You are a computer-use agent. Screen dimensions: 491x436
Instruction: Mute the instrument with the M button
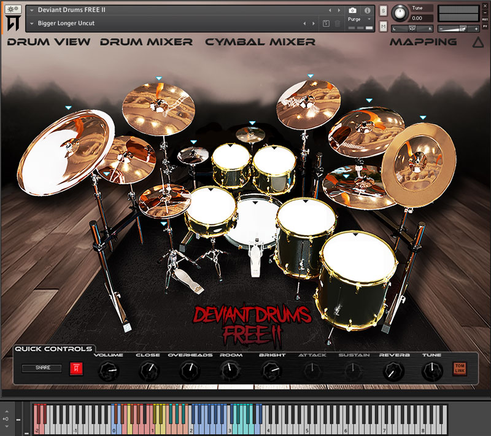click(383, 26)
